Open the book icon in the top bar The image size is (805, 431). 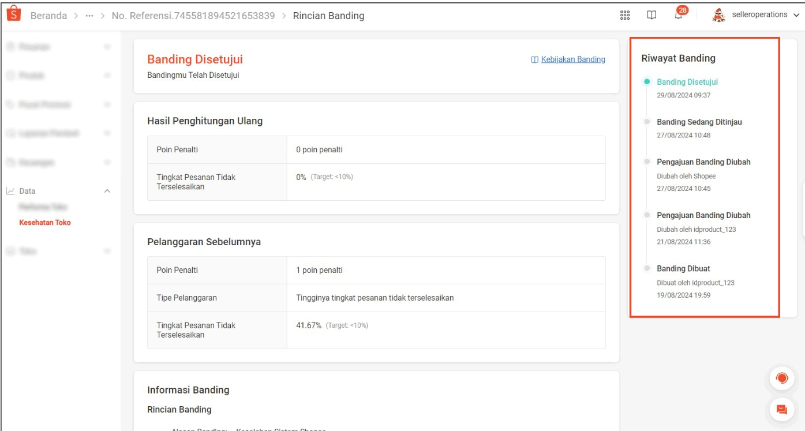tap(652, 16)
